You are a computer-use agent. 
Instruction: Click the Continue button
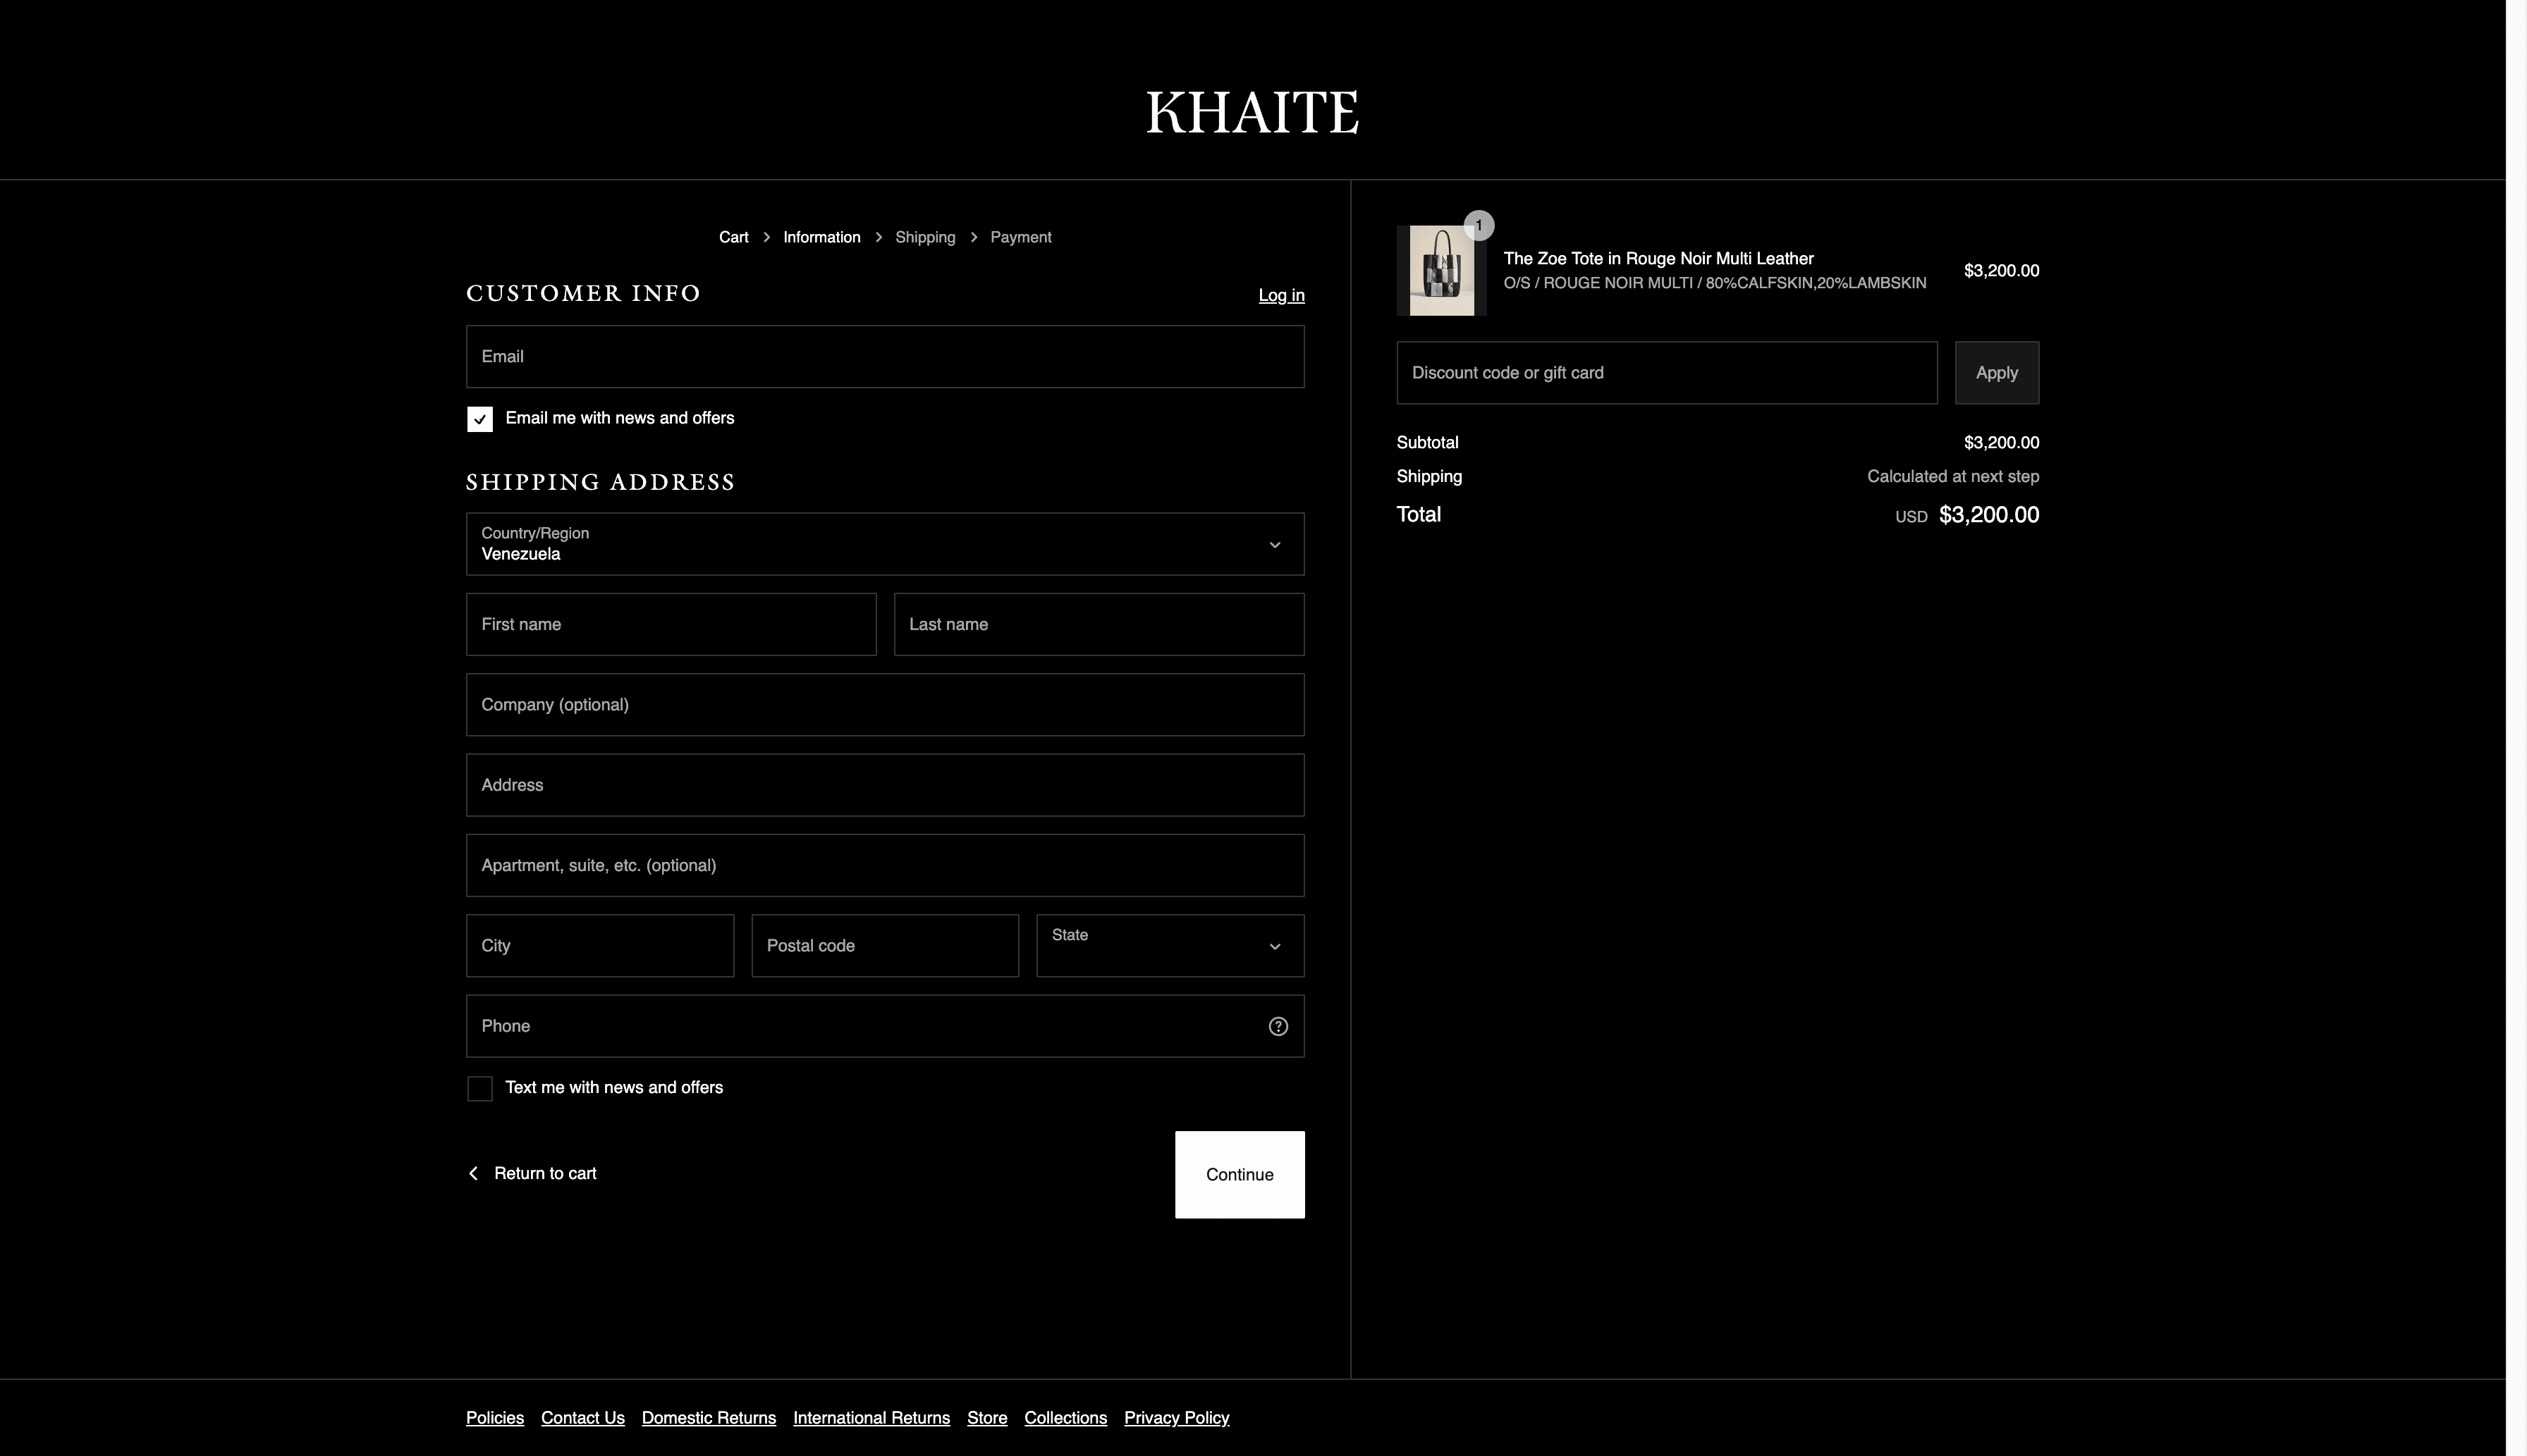(x=1240, y=1175)
